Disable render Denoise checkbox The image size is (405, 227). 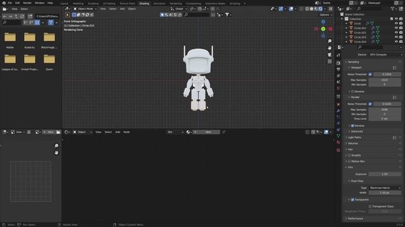tap(352, 126)
